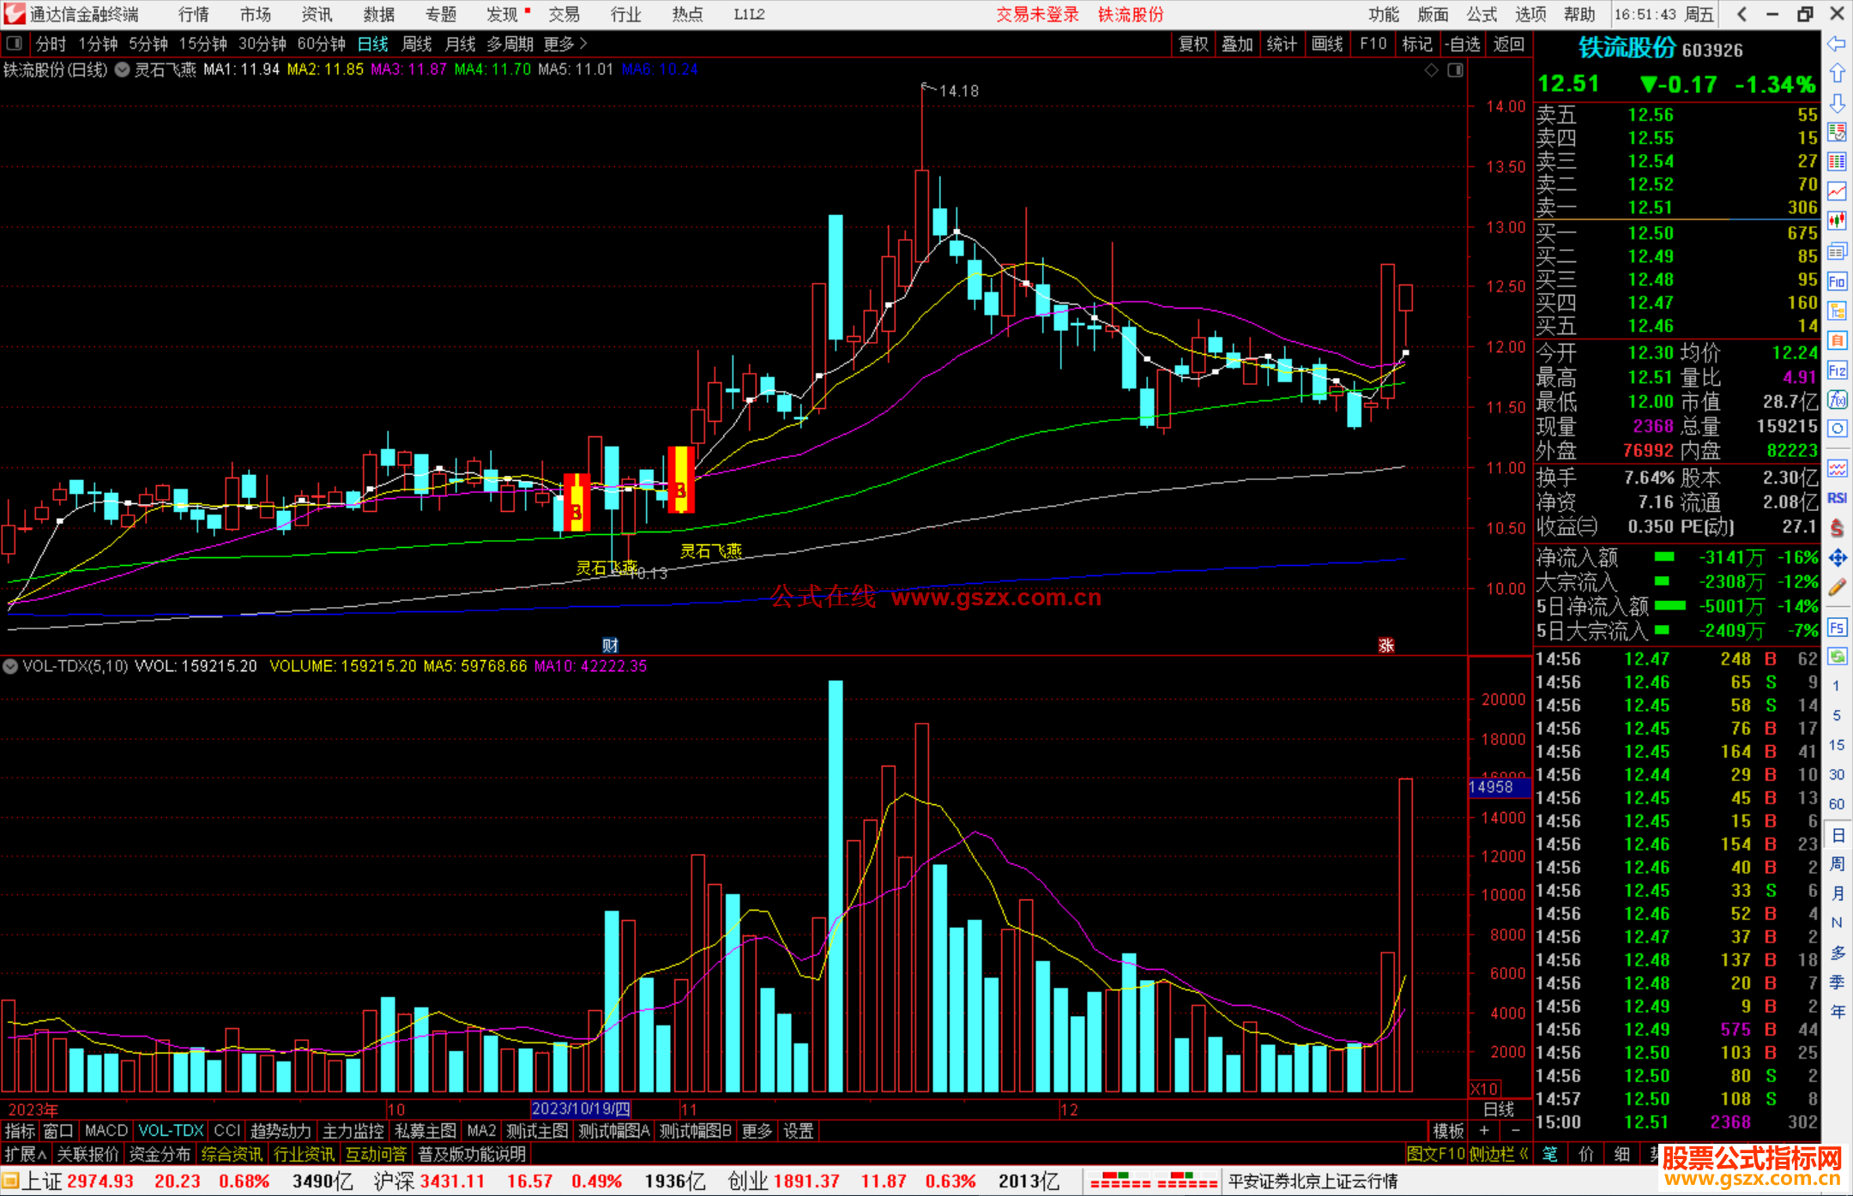Click the F12 sidebar icon
This screenshot has height=1196, width=1853.
pyautogui.click(x=1837, y=370)
